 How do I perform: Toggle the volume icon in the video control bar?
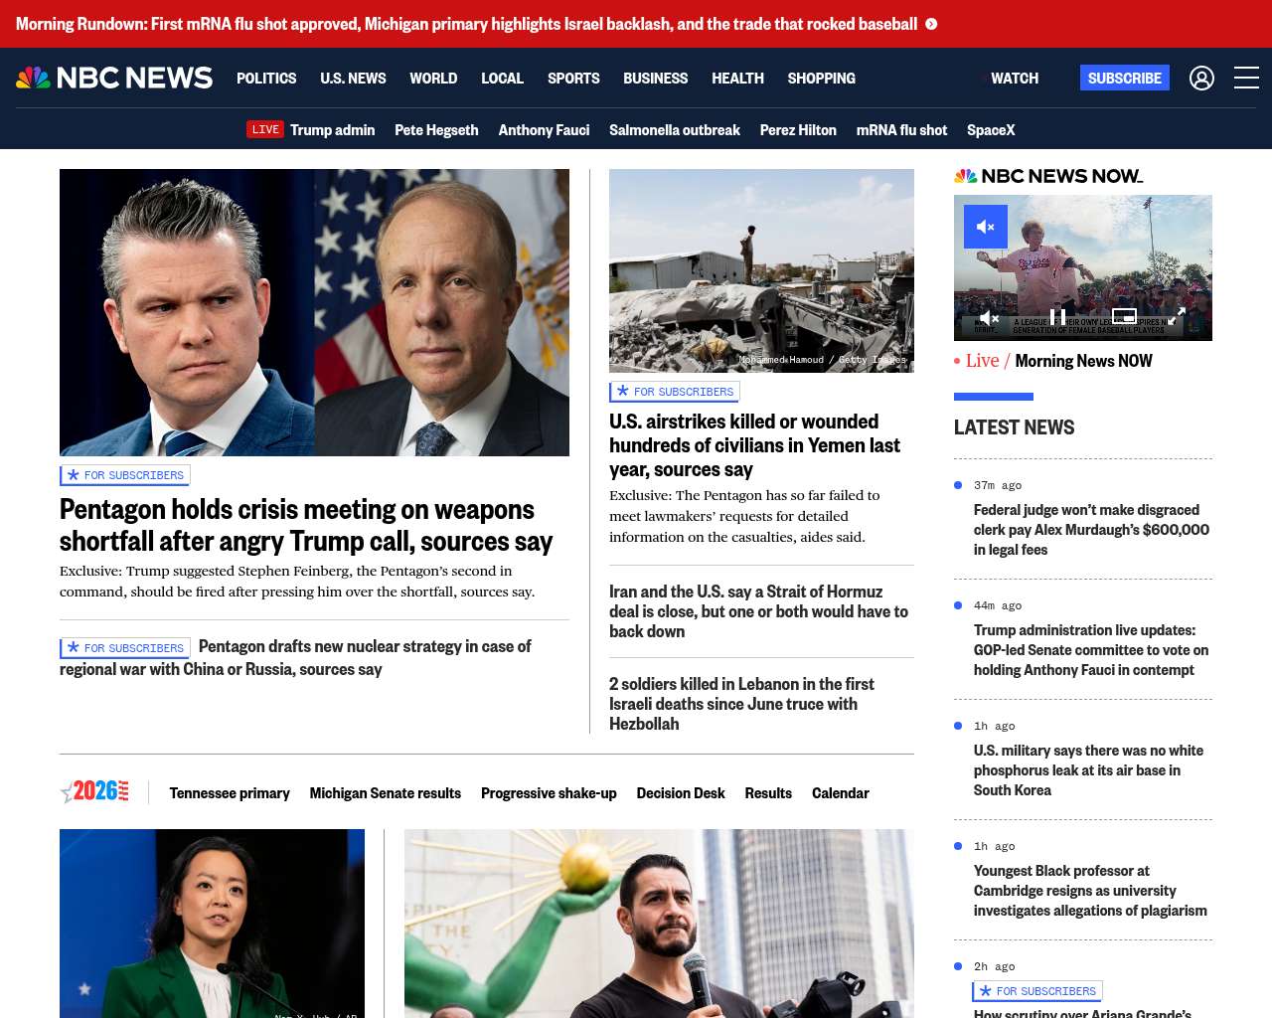click(x=989, y=317)
